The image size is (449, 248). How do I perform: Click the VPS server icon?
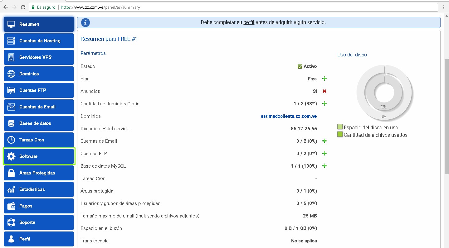pyautogui.click(x=11, y=57)
